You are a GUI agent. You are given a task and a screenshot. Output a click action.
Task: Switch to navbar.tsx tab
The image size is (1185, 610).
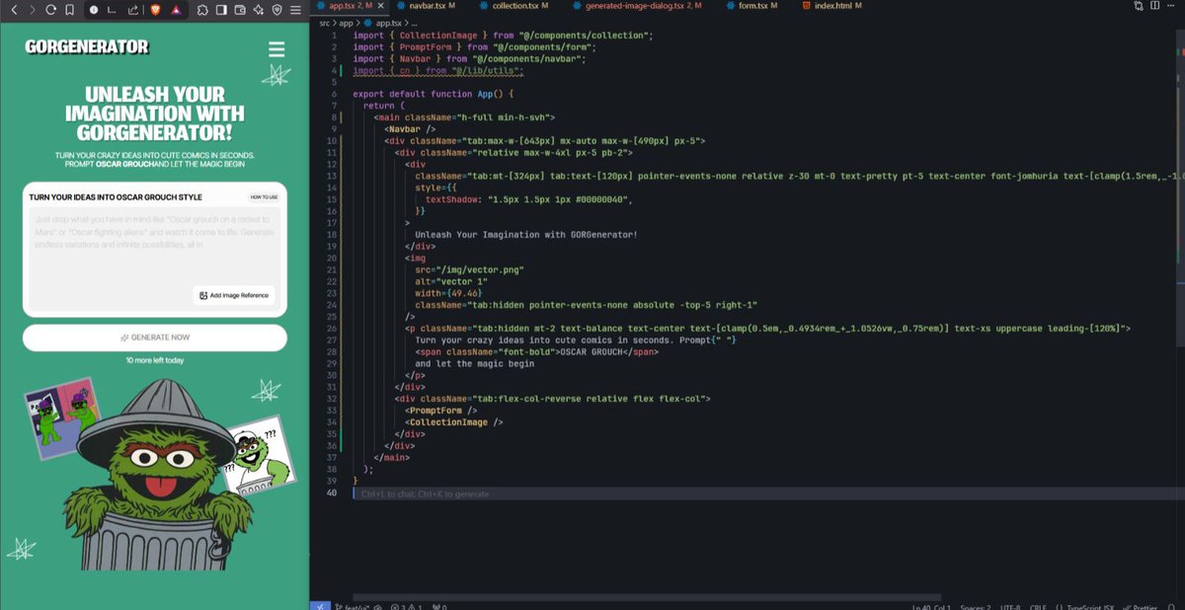(x=426, y=6)
